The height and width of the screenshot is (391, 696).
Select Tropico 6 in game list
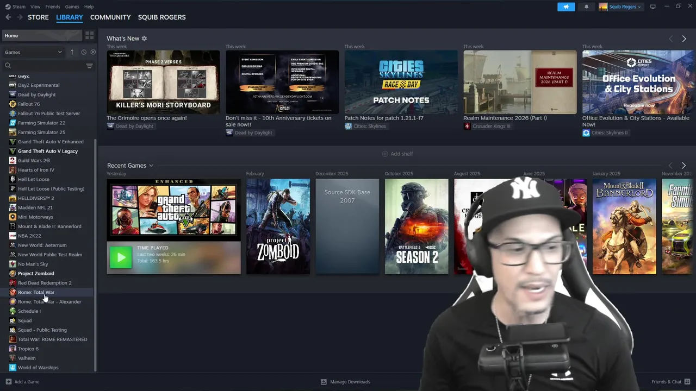coord(28,349)
